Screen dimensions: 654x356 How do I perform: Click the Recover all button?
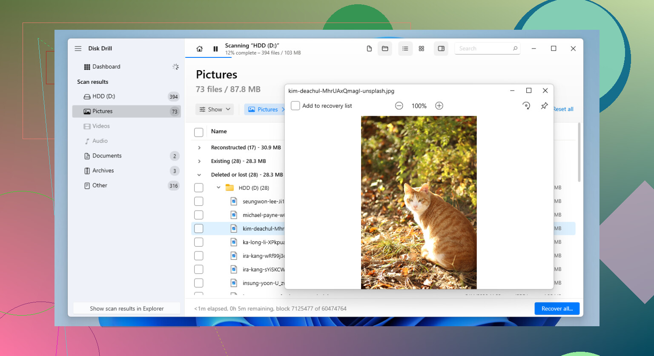pos(557,309)
